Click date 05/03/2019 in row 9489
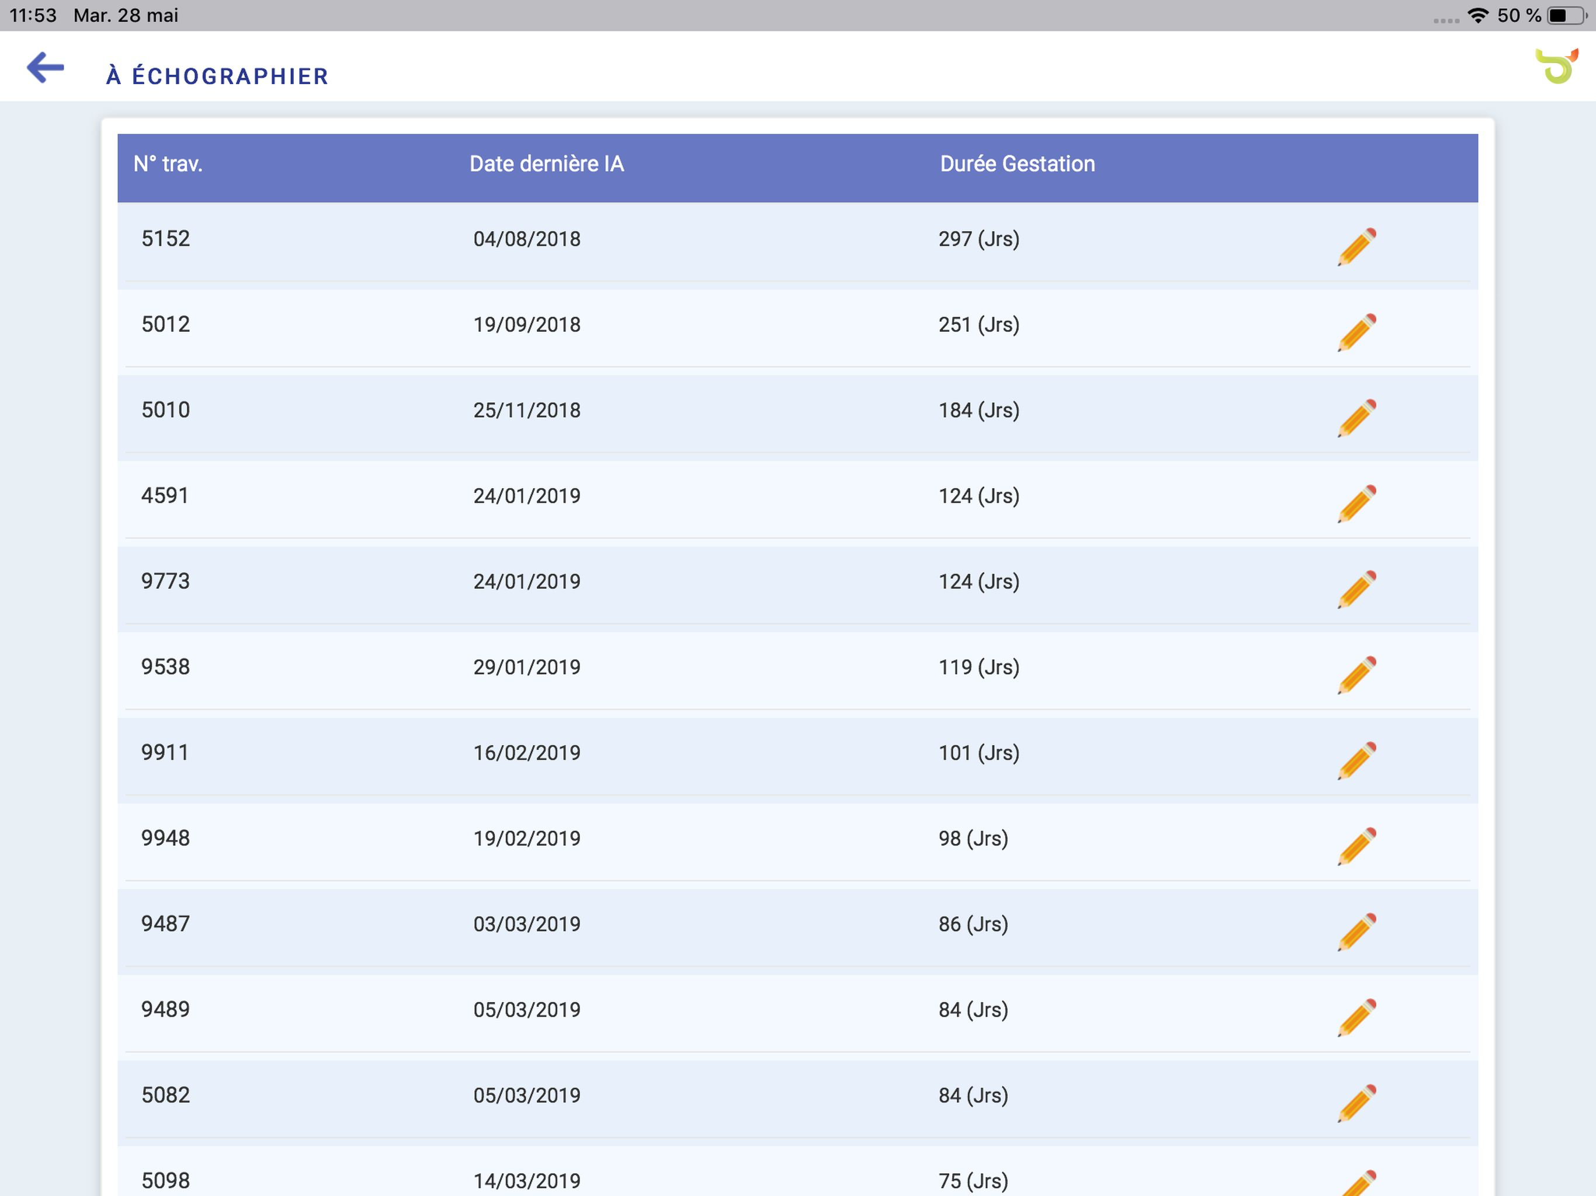Image resolution: width=1596 pixels, height=1196 pixels. [527, 1010]
